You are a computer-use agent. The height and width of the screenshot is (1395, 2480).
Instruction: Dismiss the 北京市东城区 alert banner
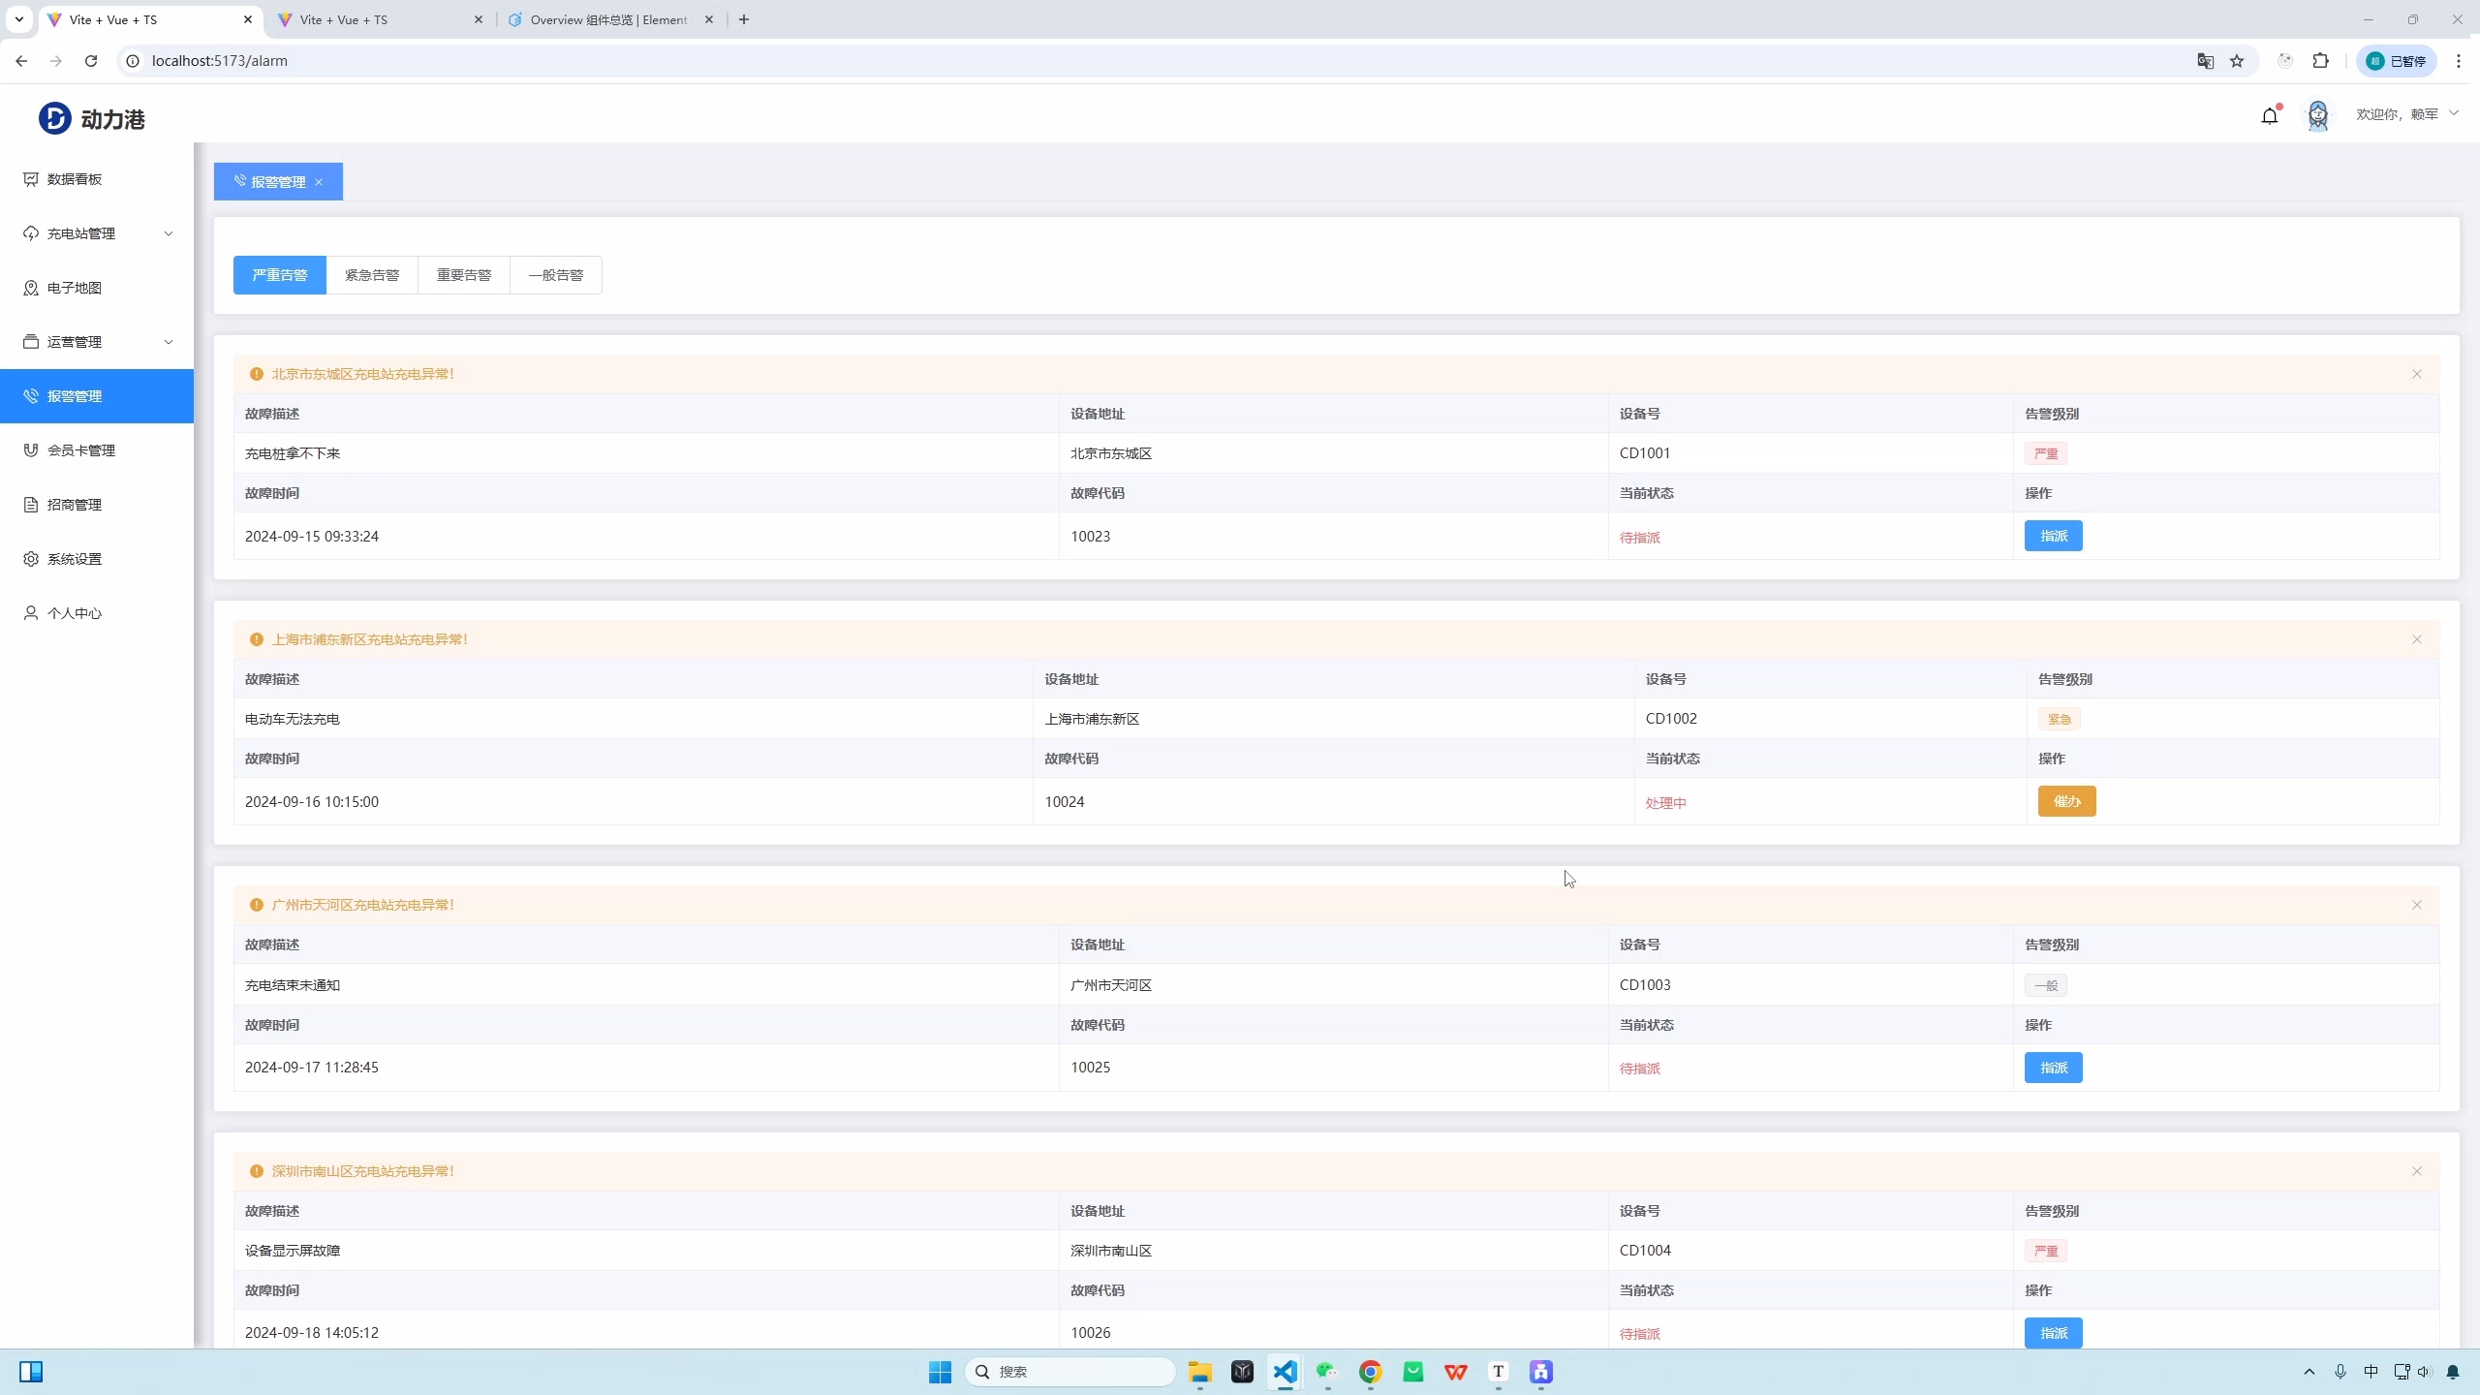(2416, 374)
